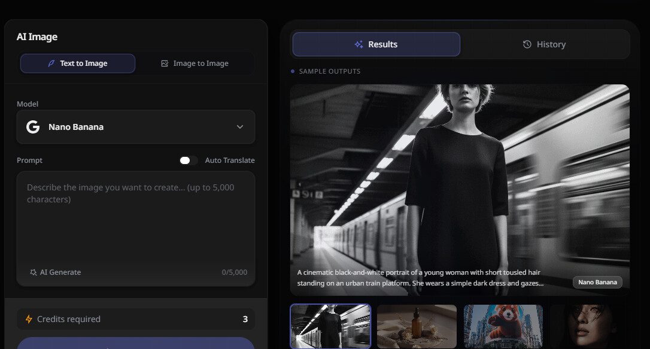Click the clock icon next to History
The height and width of the screenshot is (349, 650).
[x=527, y=44]
